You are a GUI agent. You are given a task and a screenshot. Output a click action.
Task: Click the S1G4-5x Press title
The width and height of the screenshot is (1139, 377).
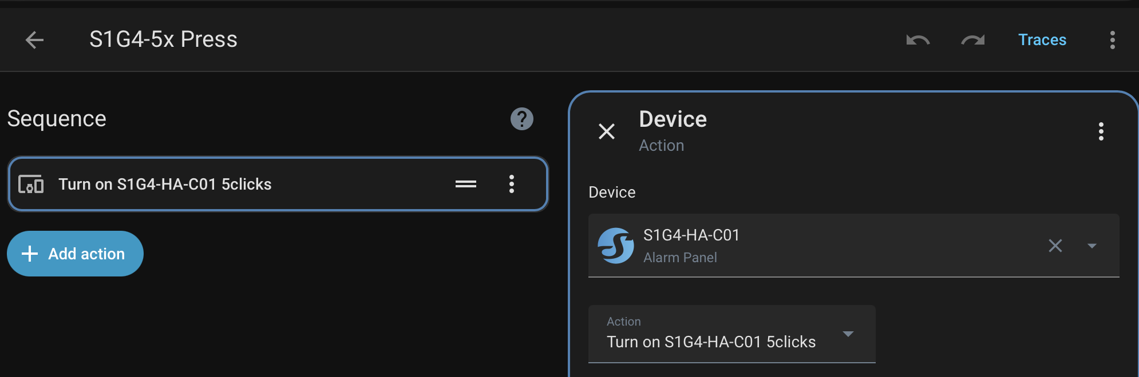[163, 39]
